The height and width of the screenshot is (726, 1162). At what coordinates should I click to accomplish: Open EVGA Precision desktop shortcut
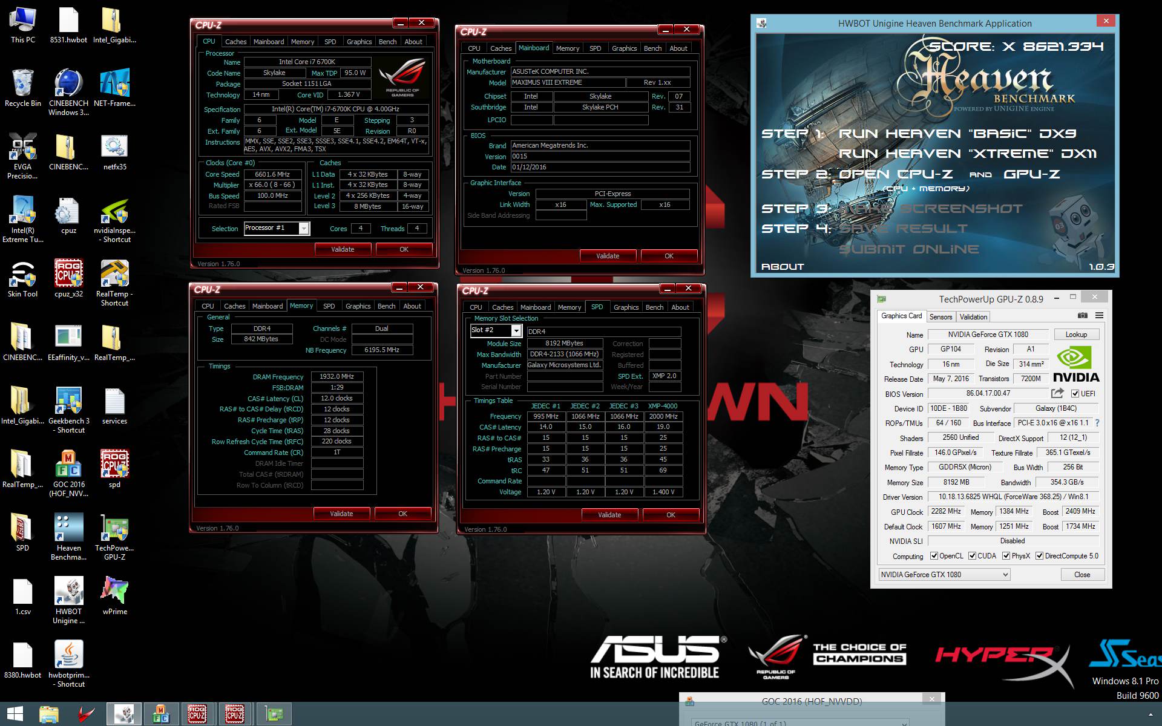(22, 156)
